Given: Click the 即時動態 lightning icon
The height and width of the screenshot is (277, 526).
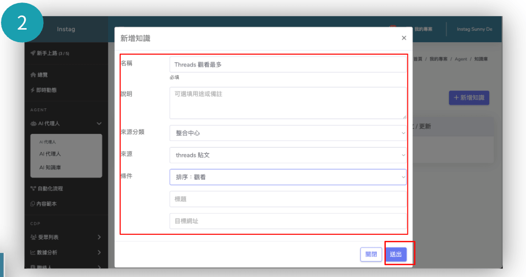Looking at the screenshot, I should coord(33,90).
